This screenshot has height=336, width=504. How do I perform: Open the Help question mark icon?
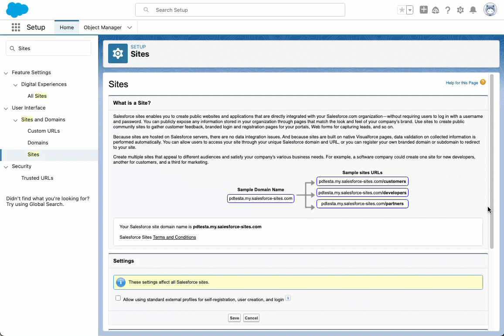pyautogui.click(x=448, y=10)
